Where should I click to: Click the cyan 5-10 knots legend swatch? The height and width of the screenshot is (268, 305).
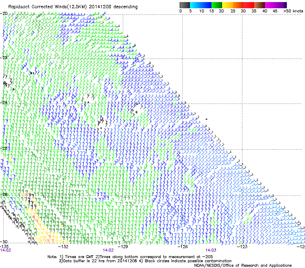coord(195,5)
